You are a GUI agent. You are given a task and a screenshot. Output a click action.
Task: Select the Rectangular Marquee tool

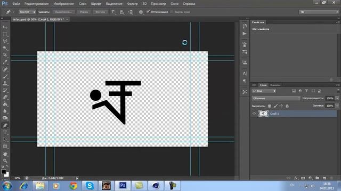click(x=5, y=34)
